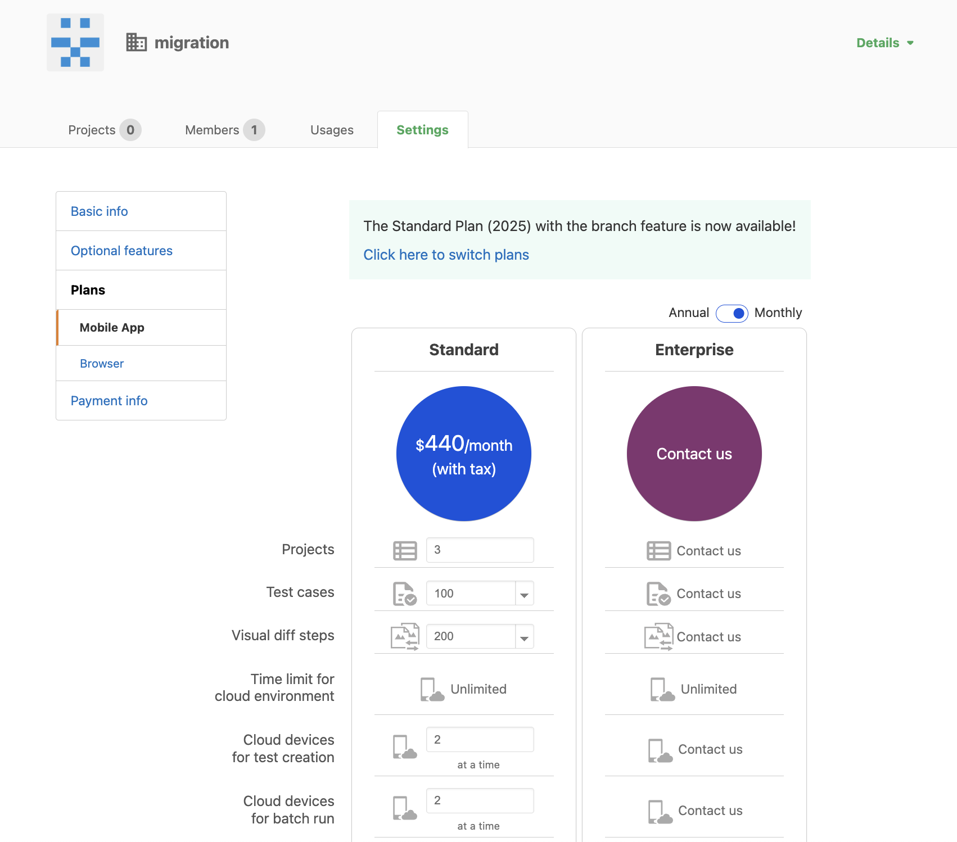
Task: Select Plans in the settings sidebar
Action: tap(141, 290)
